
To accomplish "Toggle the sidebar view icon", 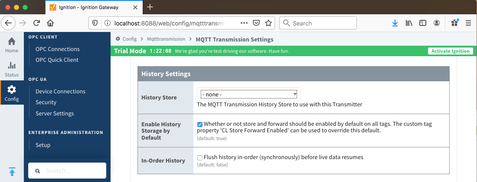I will tap(422, 23).
